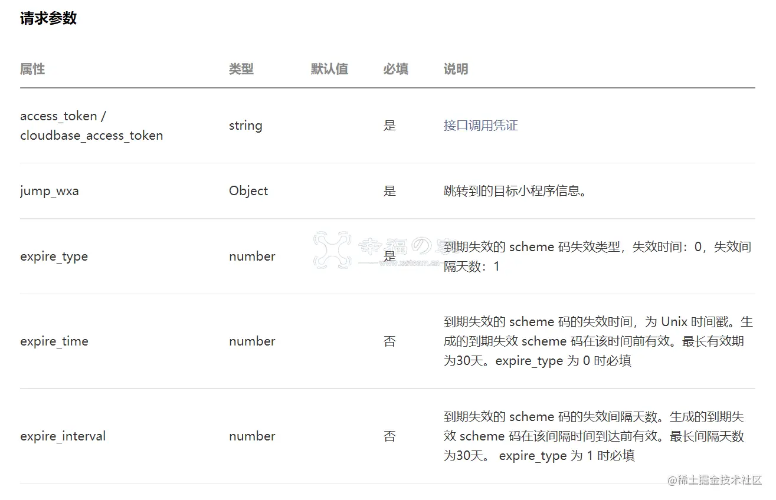Image resolution: width=776 pixels, height=500 pixels.
Task: Click the 说明 column header
Action: click(456, 69)
